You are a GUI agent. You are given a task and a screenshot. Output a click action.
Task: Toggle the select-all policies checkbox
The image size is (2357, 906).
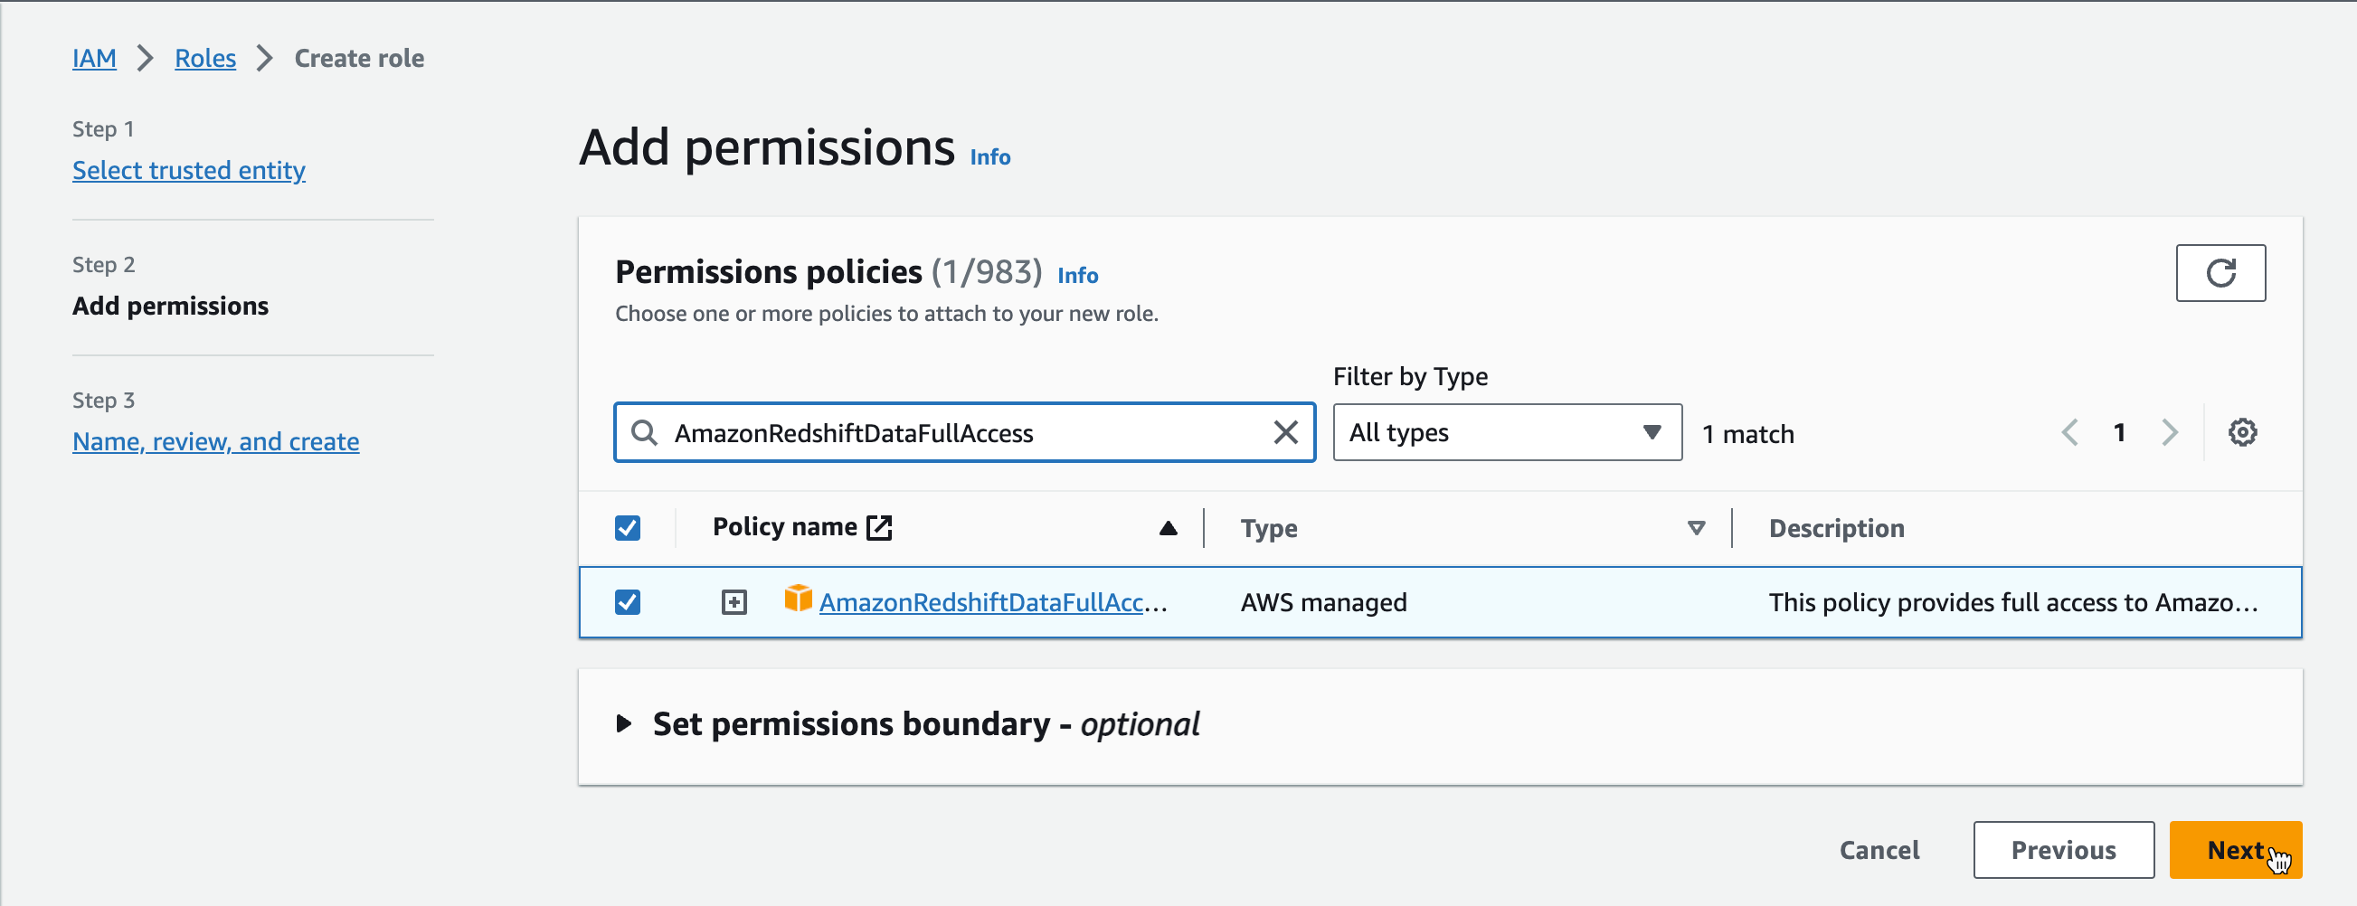pyautogui.click(x=628, y=528)
